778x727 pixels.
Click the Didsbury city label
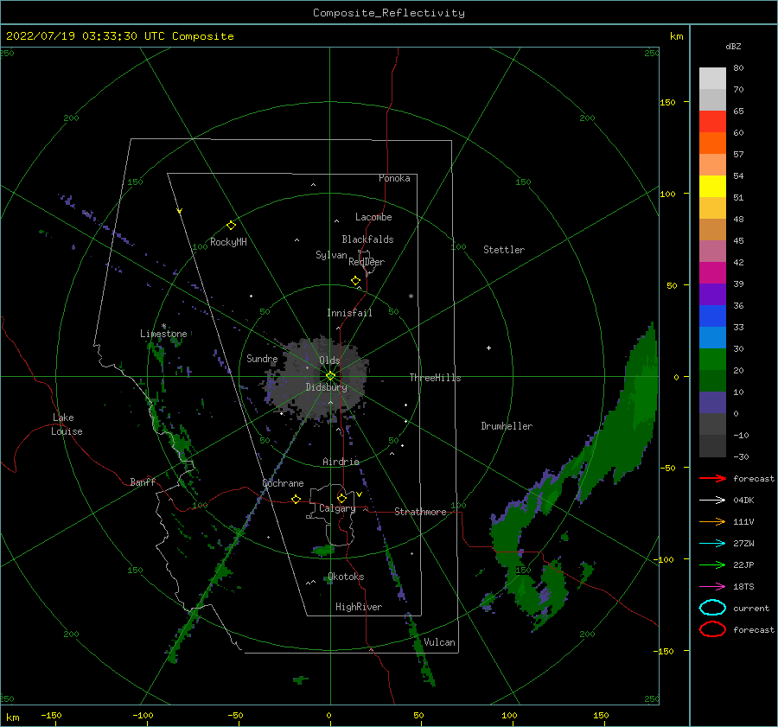327,387
